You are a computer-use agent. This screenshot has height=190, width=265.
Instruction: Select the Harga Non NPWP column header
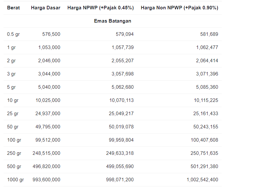coord(179,8)
